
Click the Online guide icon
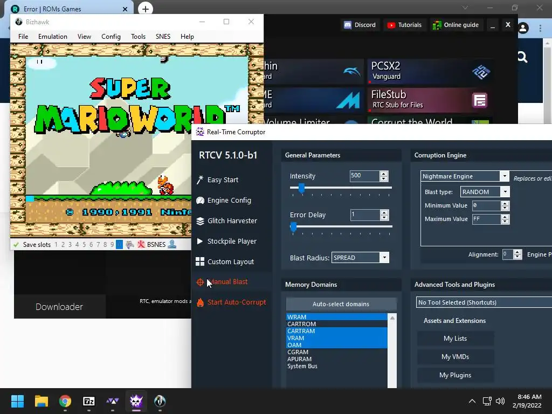pos(437,25)
